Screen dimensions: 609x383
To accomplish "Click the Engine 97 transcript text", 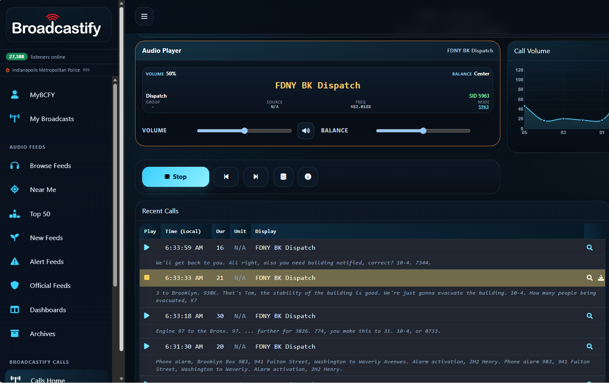I will pyautogui.click(x=298, y=331).
